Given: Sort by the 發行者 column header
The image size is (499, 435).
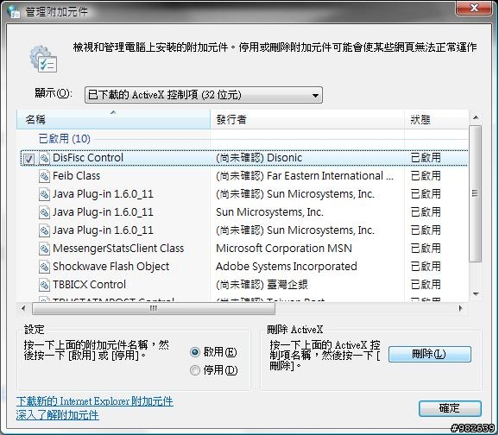Looking at the screenshot, I should pyautogui.click(x=307, y=119).
